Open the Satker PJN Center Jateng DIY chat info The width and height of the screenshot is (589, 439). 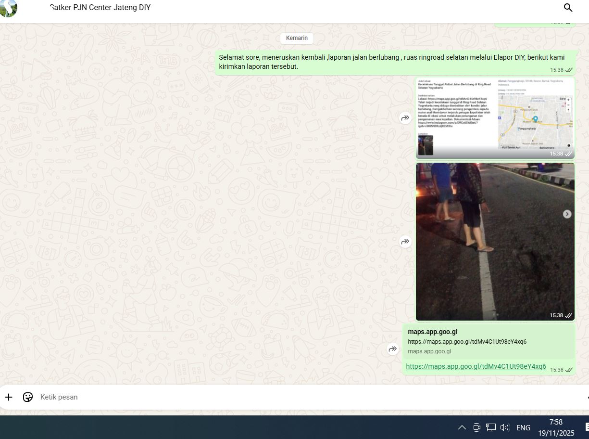coord(100,8)
